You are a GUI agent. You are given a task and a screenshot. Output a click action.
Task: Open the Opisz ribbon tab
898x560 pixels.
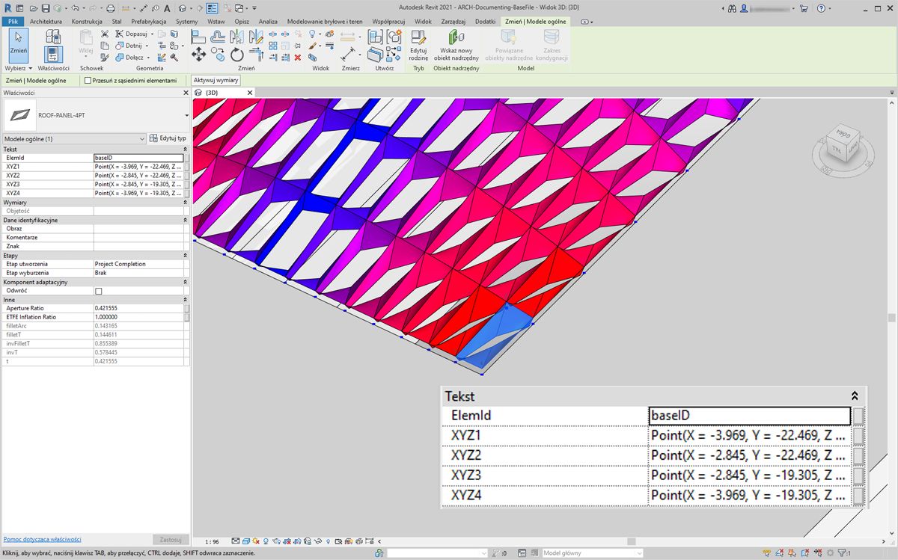pos(241,22)
